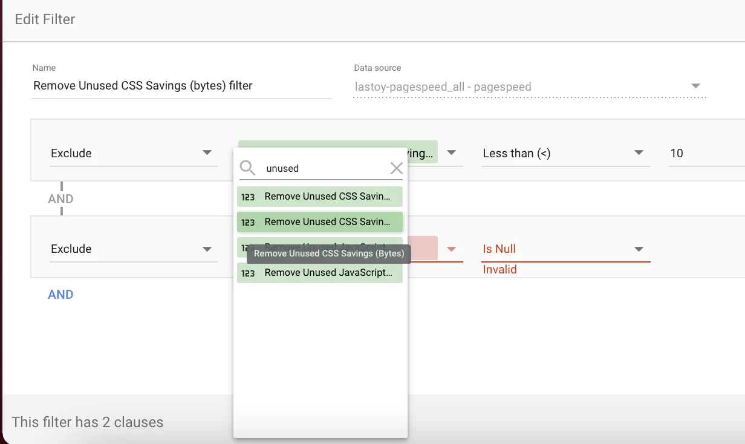
Task: Clear the 'unused' search text
Action: tap(397, 168)
